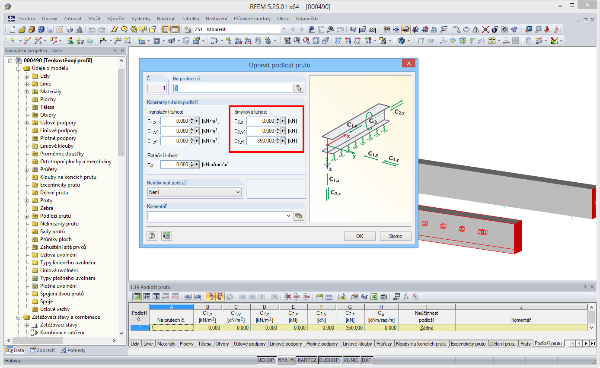Viewport: 600px width, 368px height.
Task: Switch to the Zobrazit navigator tab
Action: point(42,350)
